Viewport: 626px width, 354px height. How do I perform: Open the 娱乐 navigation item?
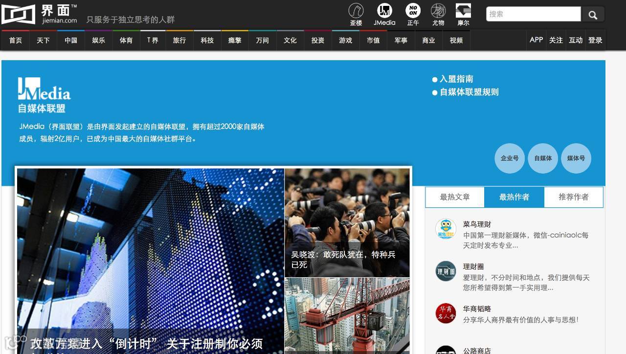tap(98, 41)
